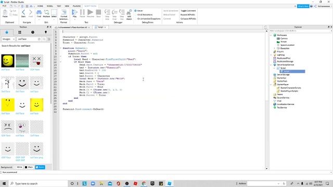Image resolution: width=333 pixels, height=187 pixels.
Task: Select On Unhandled Exceptions option
Action: click(x=147, y=19)
